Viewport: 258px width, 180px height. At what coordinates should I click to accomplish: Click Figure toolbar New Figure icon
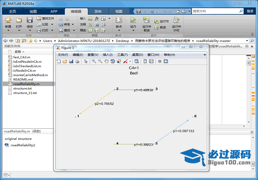click(59, 61)
